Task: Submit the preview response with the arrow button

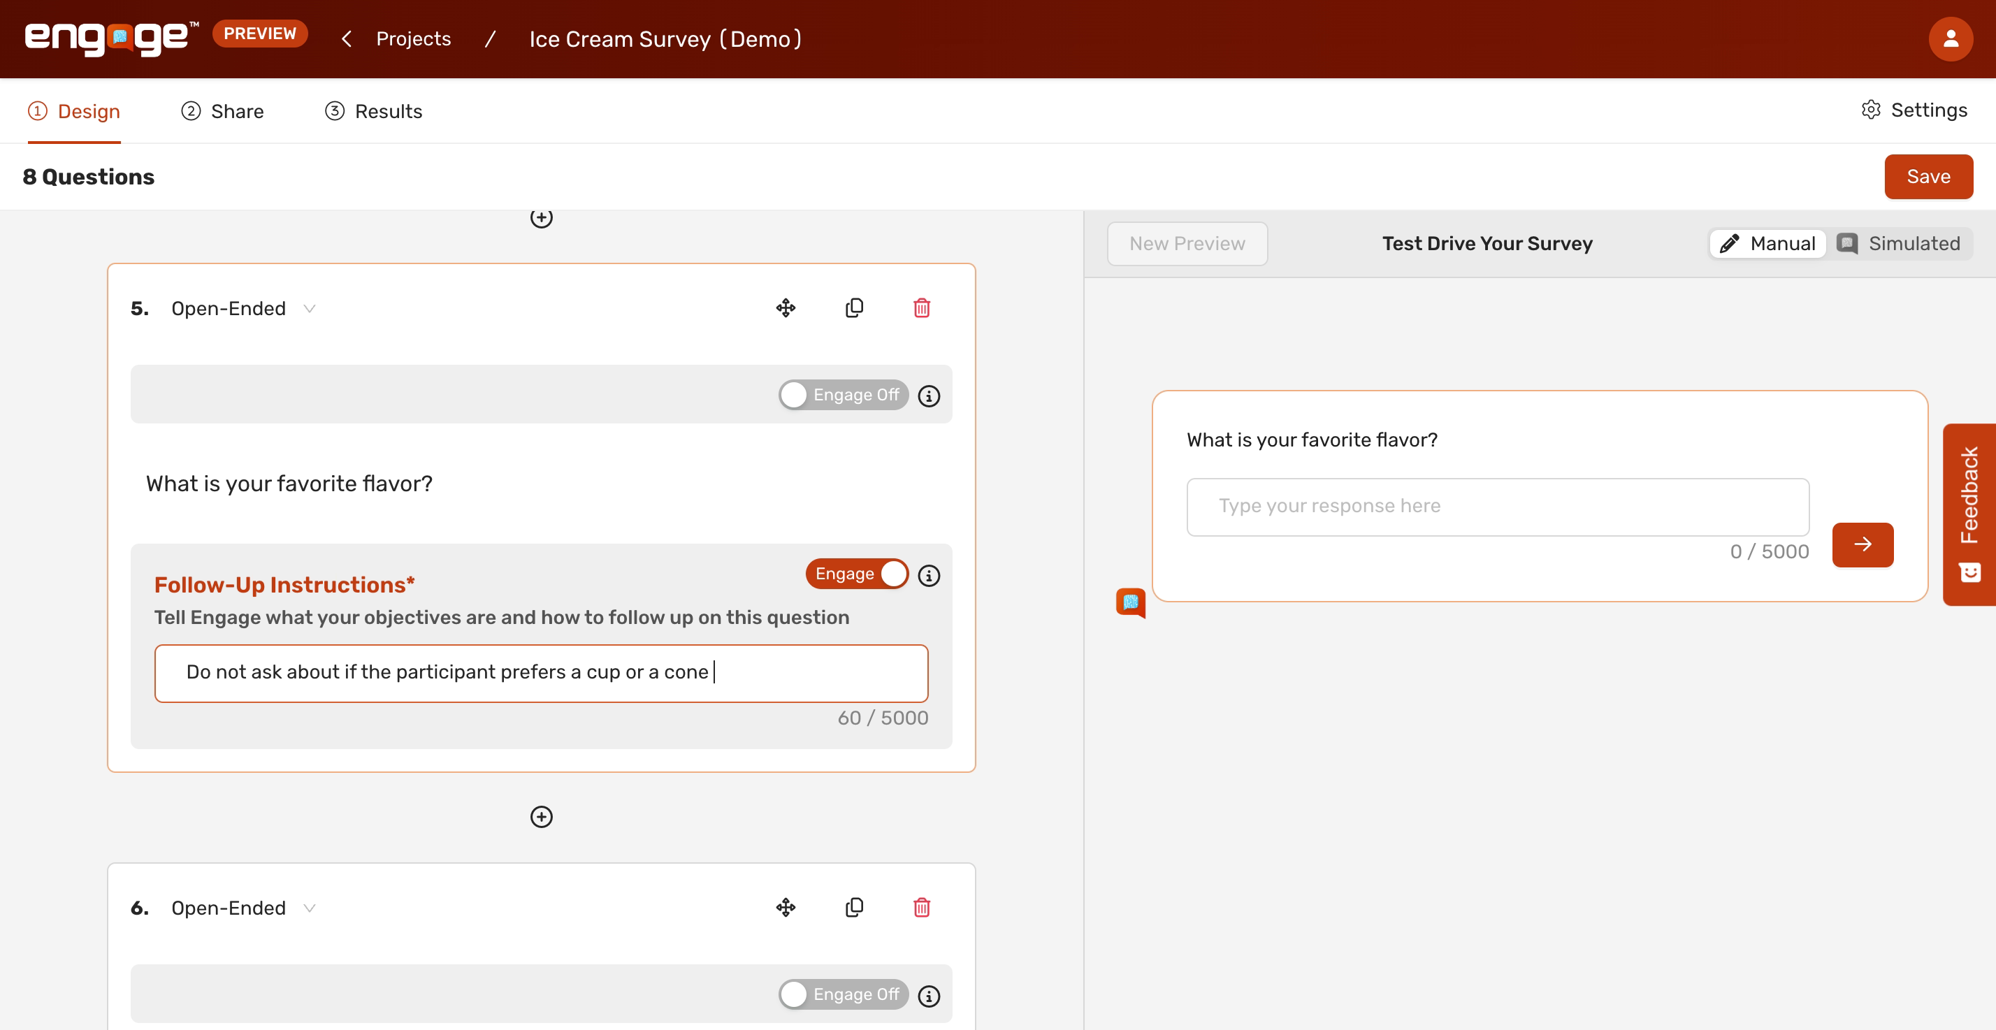Action: pos(1862,544)
